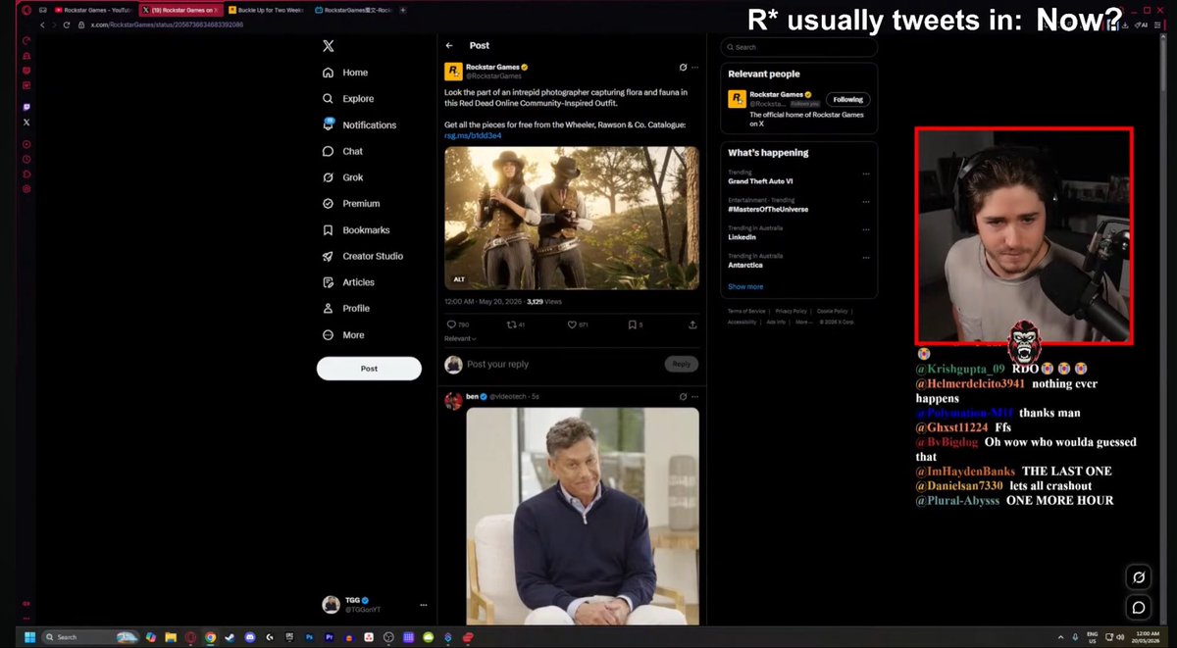Open ben @videotech profile name

coord(472,396)
